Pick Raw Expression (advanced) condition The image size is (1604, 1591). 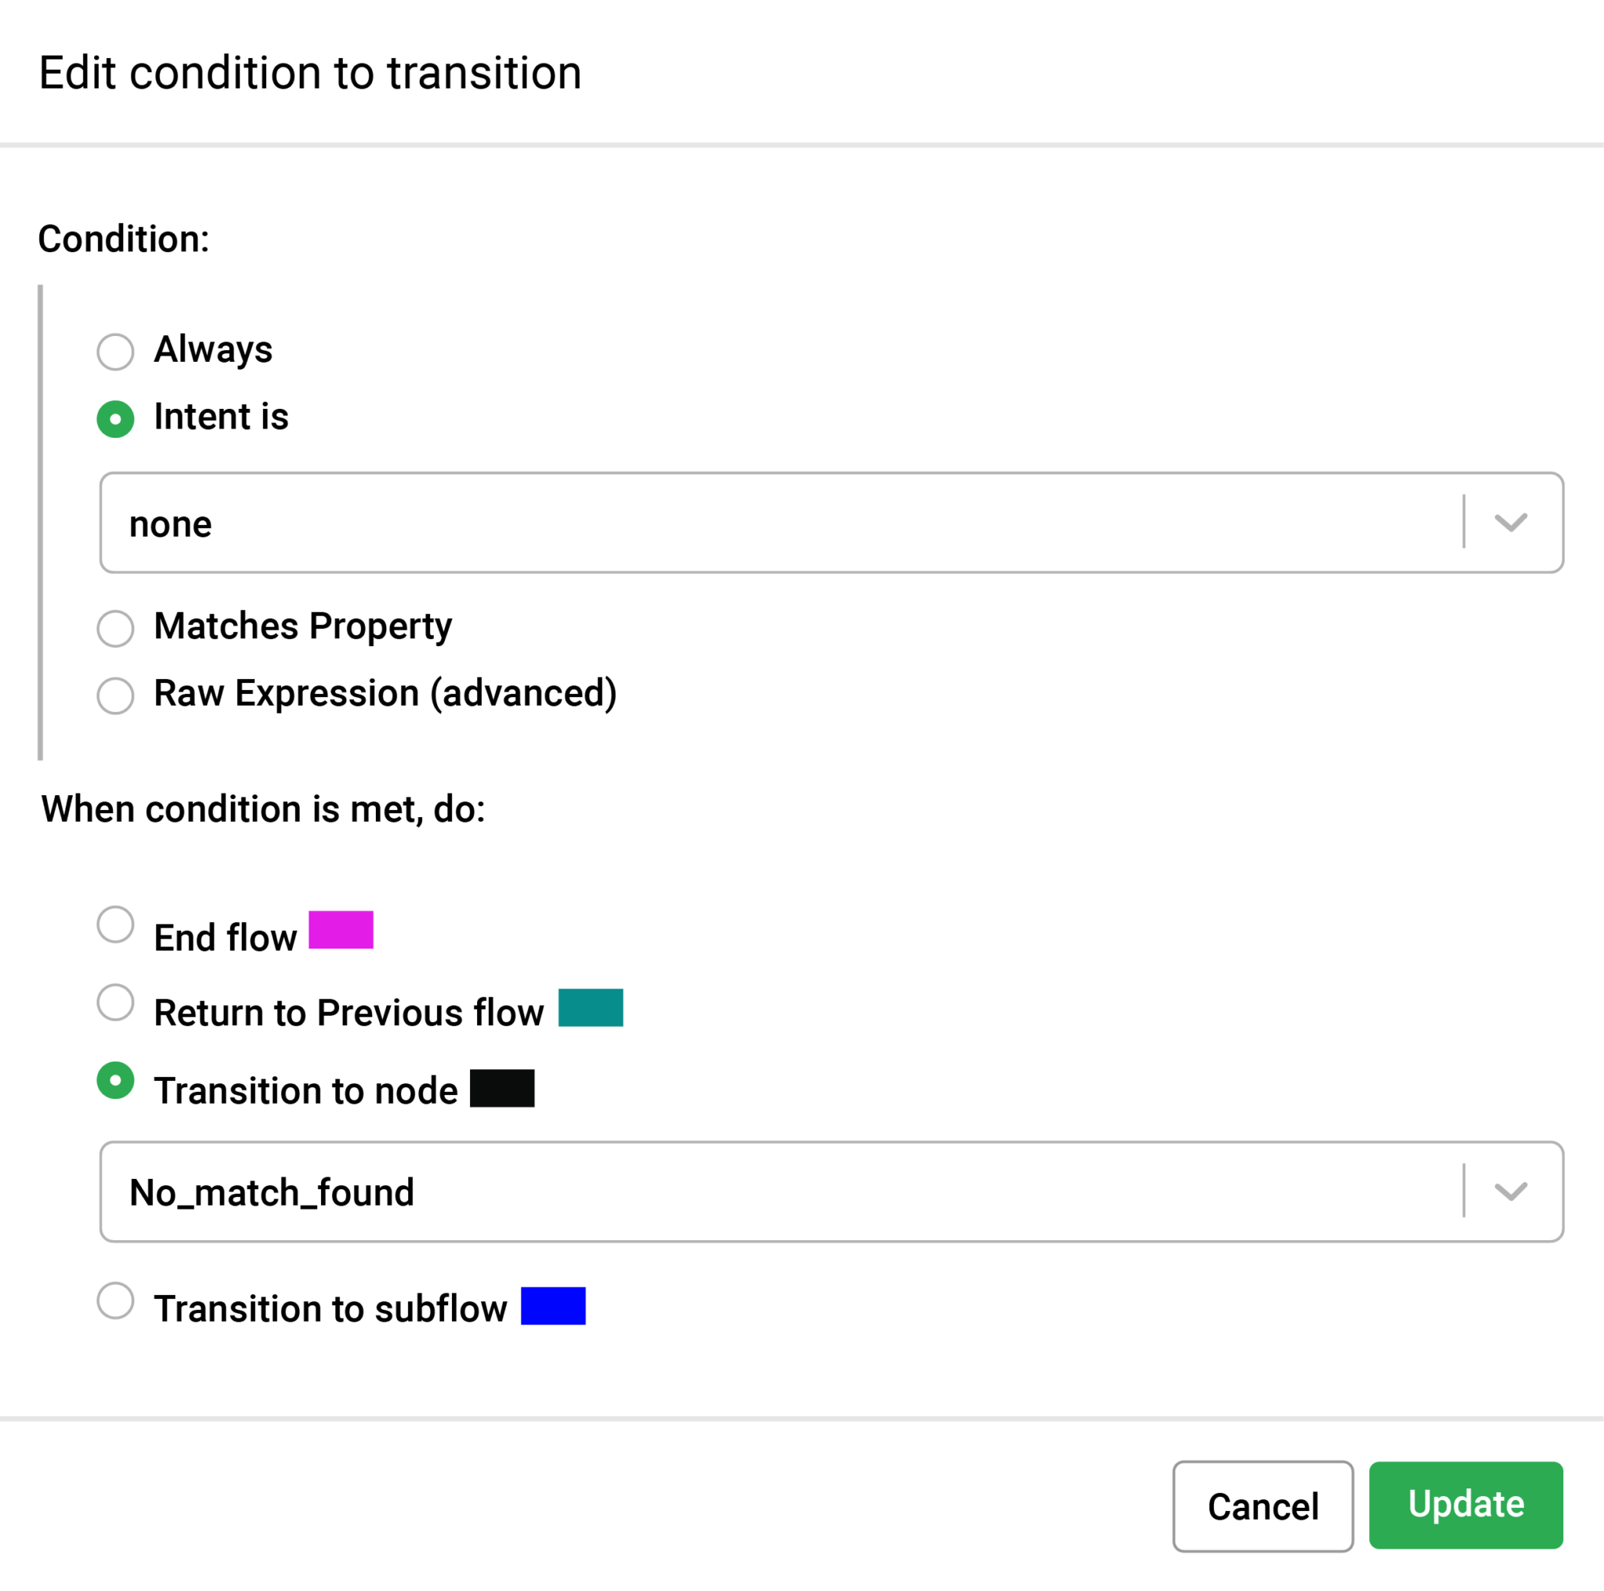click(115, 696)
